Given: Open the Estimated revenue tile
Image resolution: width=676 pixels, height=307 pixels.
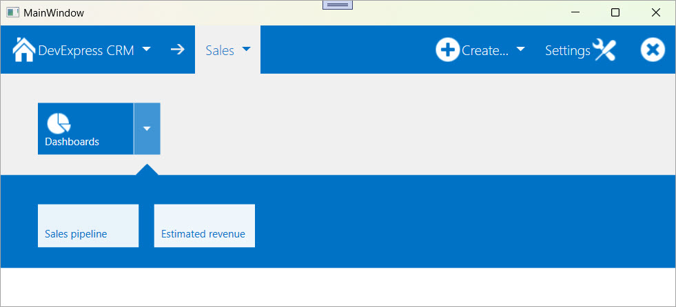Looking at the screenshot, I should (205, 226).
